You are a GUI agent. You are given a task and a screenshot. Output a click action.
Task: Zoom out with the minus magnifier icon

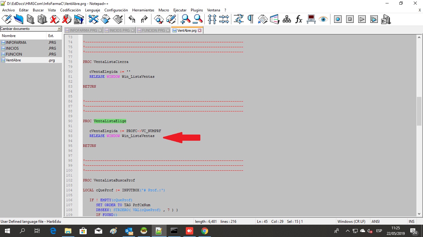[x=198, y=19]
